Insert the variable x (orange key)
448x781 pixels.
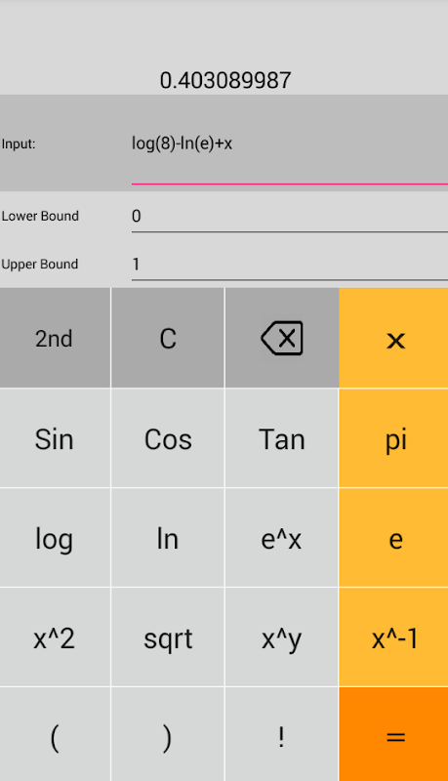(393, 338)
